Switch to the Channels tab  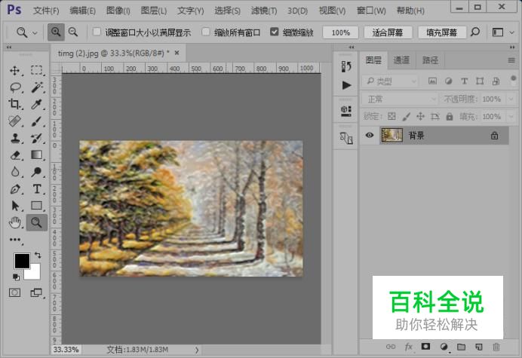click(x=401, y=60)
